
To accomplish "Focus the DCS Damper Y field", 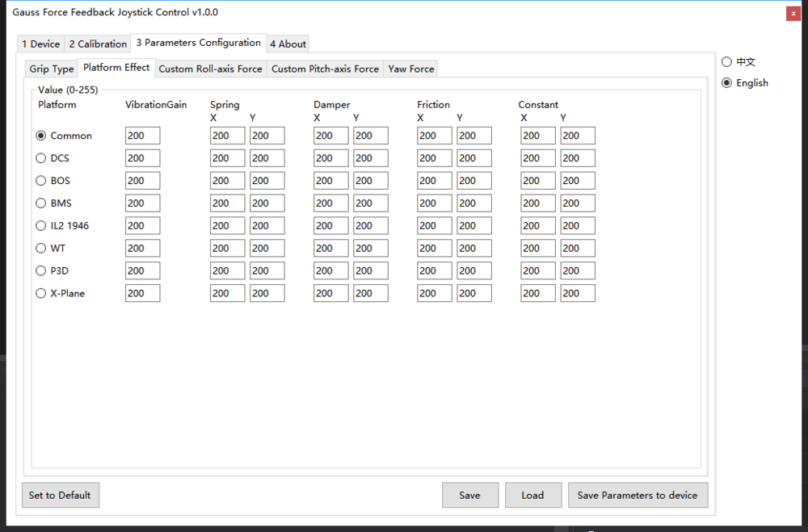I will pyautogui.click(x=371, y=158).
